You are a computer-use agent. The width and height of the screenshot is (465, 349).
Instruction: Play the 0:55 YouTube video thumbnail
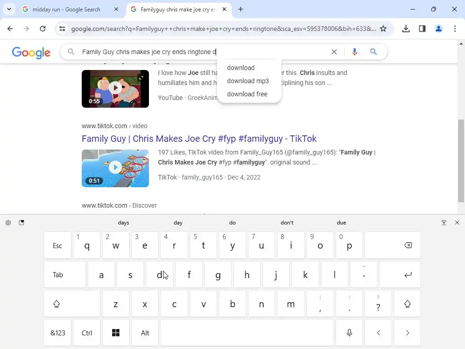tap(115, 89)
